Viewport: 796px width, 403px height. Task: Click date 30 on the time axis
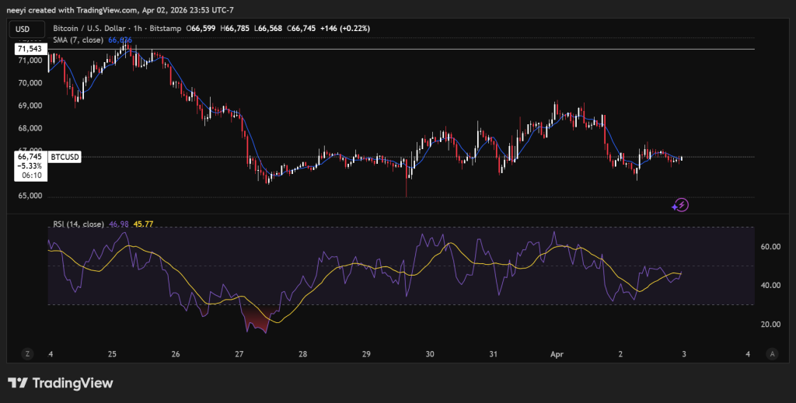click(429, 354)
